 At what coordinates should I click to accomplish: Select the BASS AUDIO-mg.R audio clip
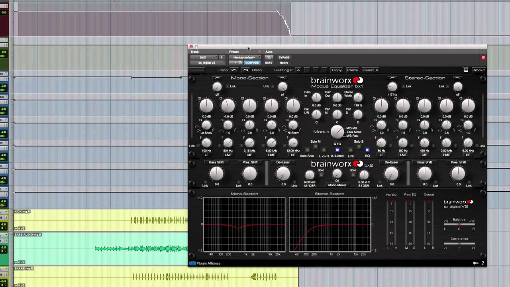click(101, 248)
